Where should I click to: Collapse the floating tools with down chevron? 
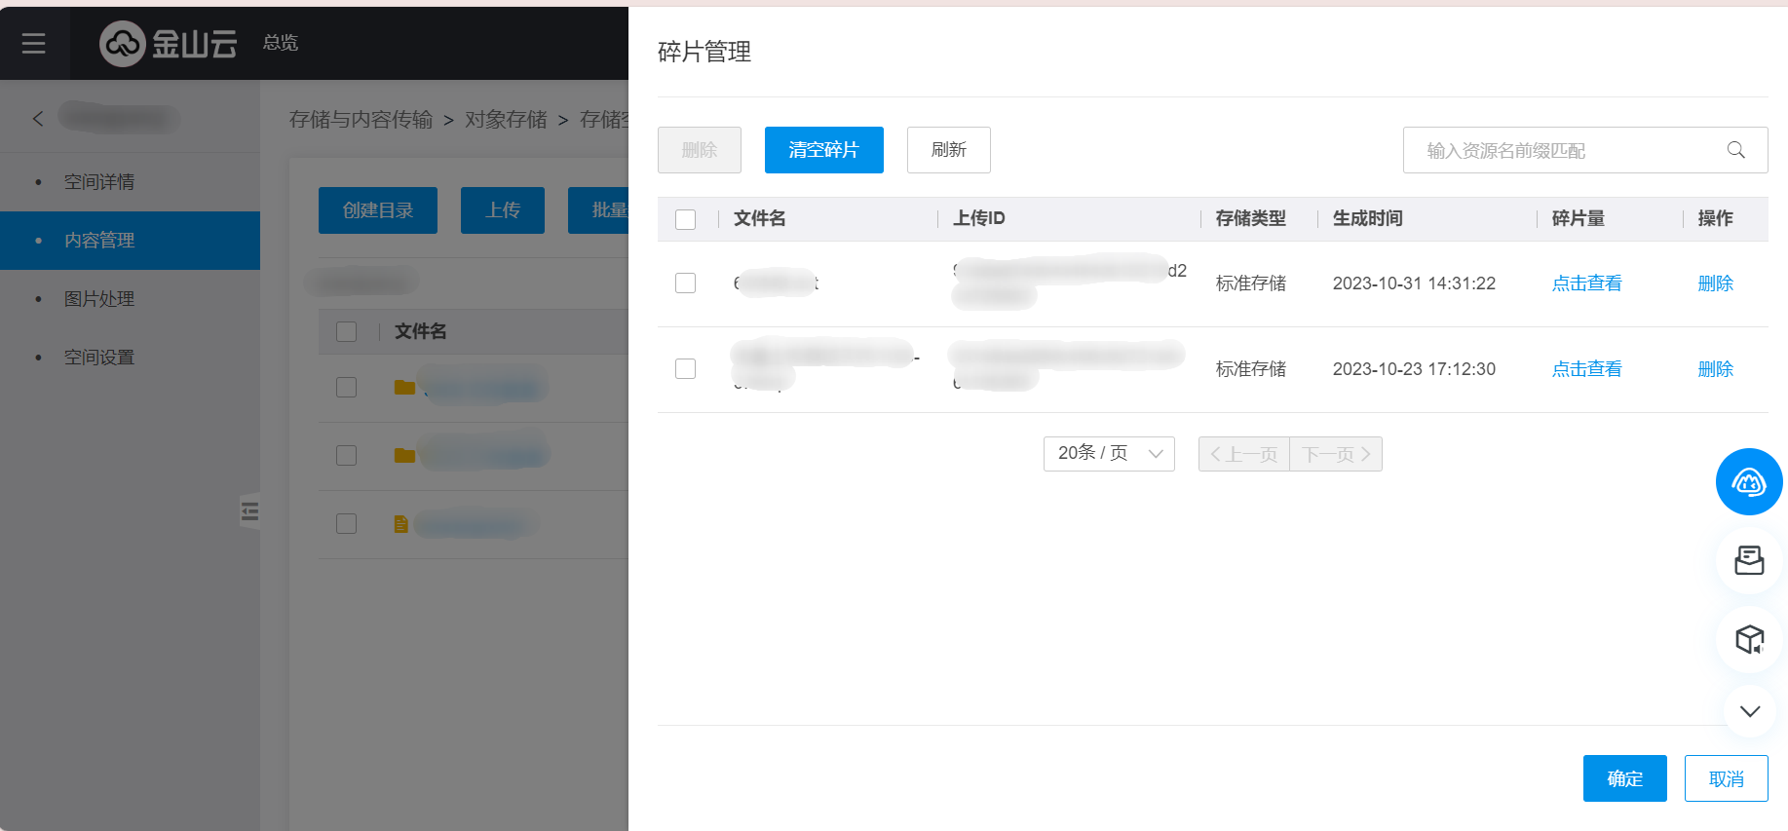click(1749, 711)
